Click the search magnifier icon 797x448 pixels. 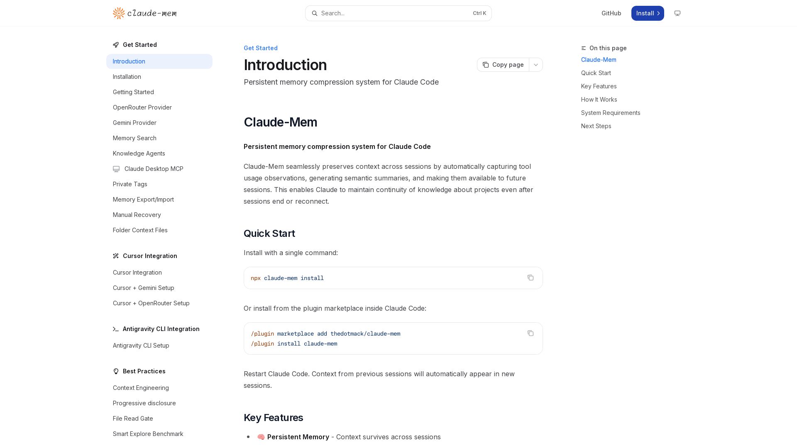point(315,13)
